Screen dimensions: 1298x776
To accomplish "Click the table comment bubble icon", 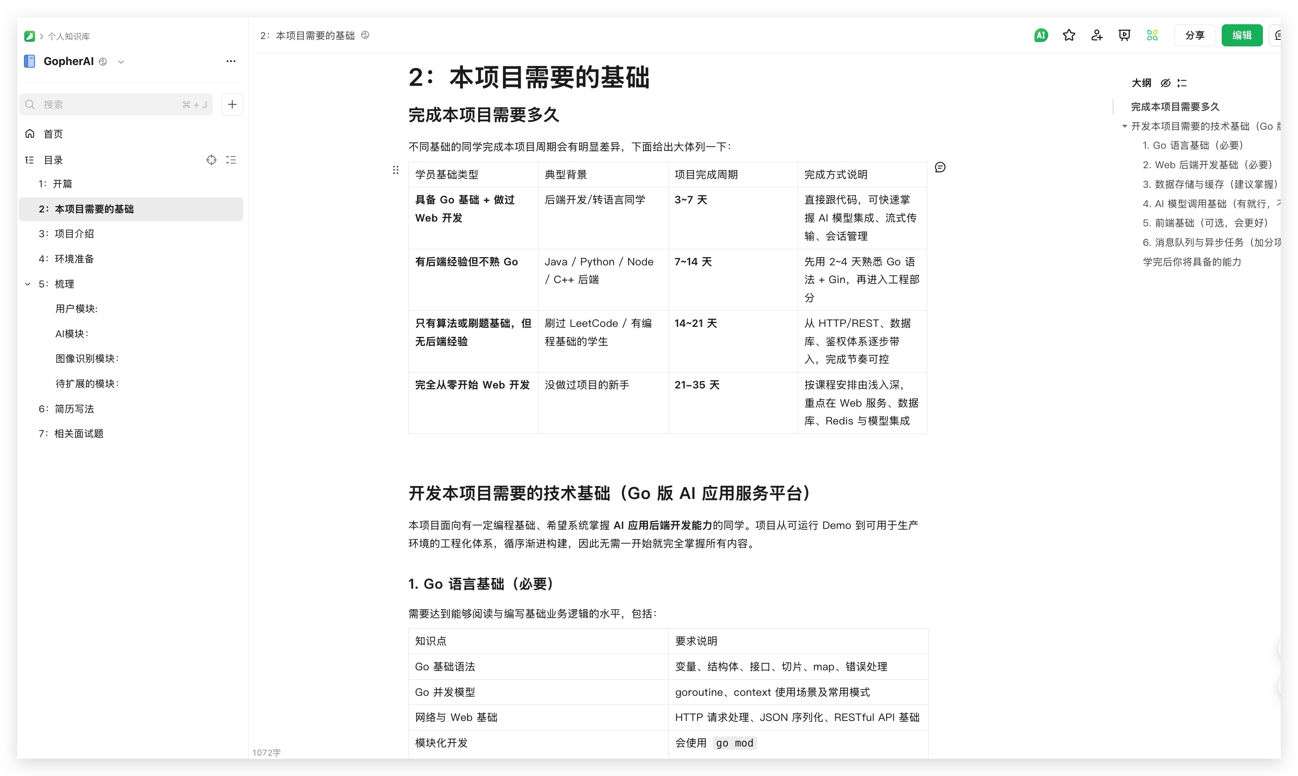I will tap(939, 167).
